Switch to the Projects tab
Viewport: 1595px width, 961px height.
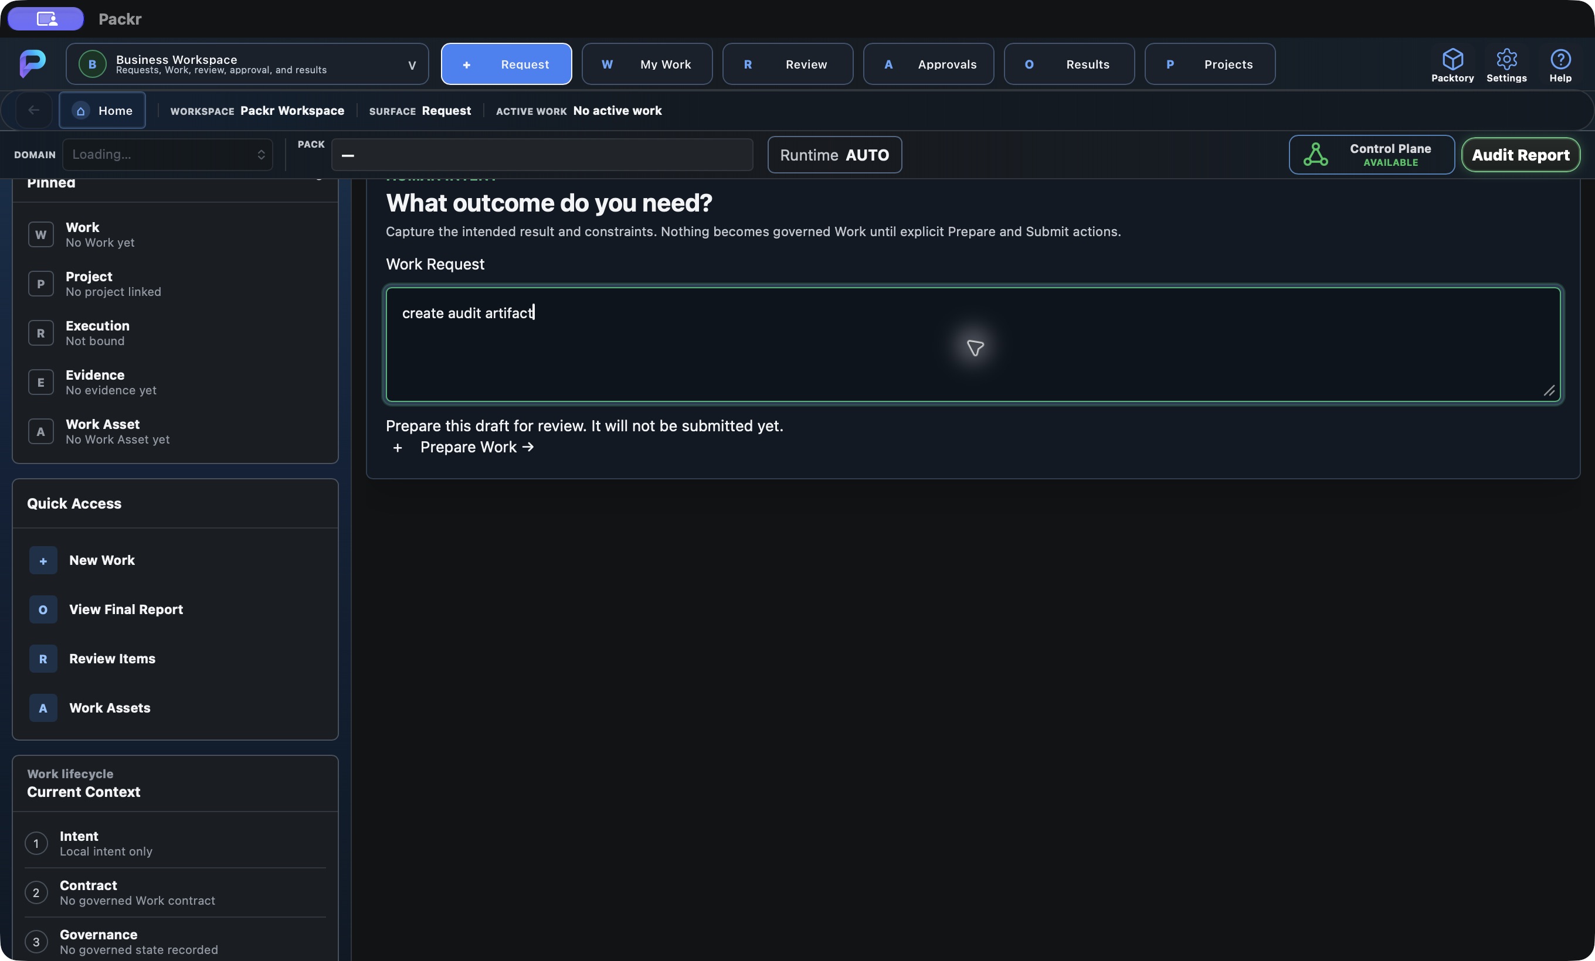(x=1210, y=64)
